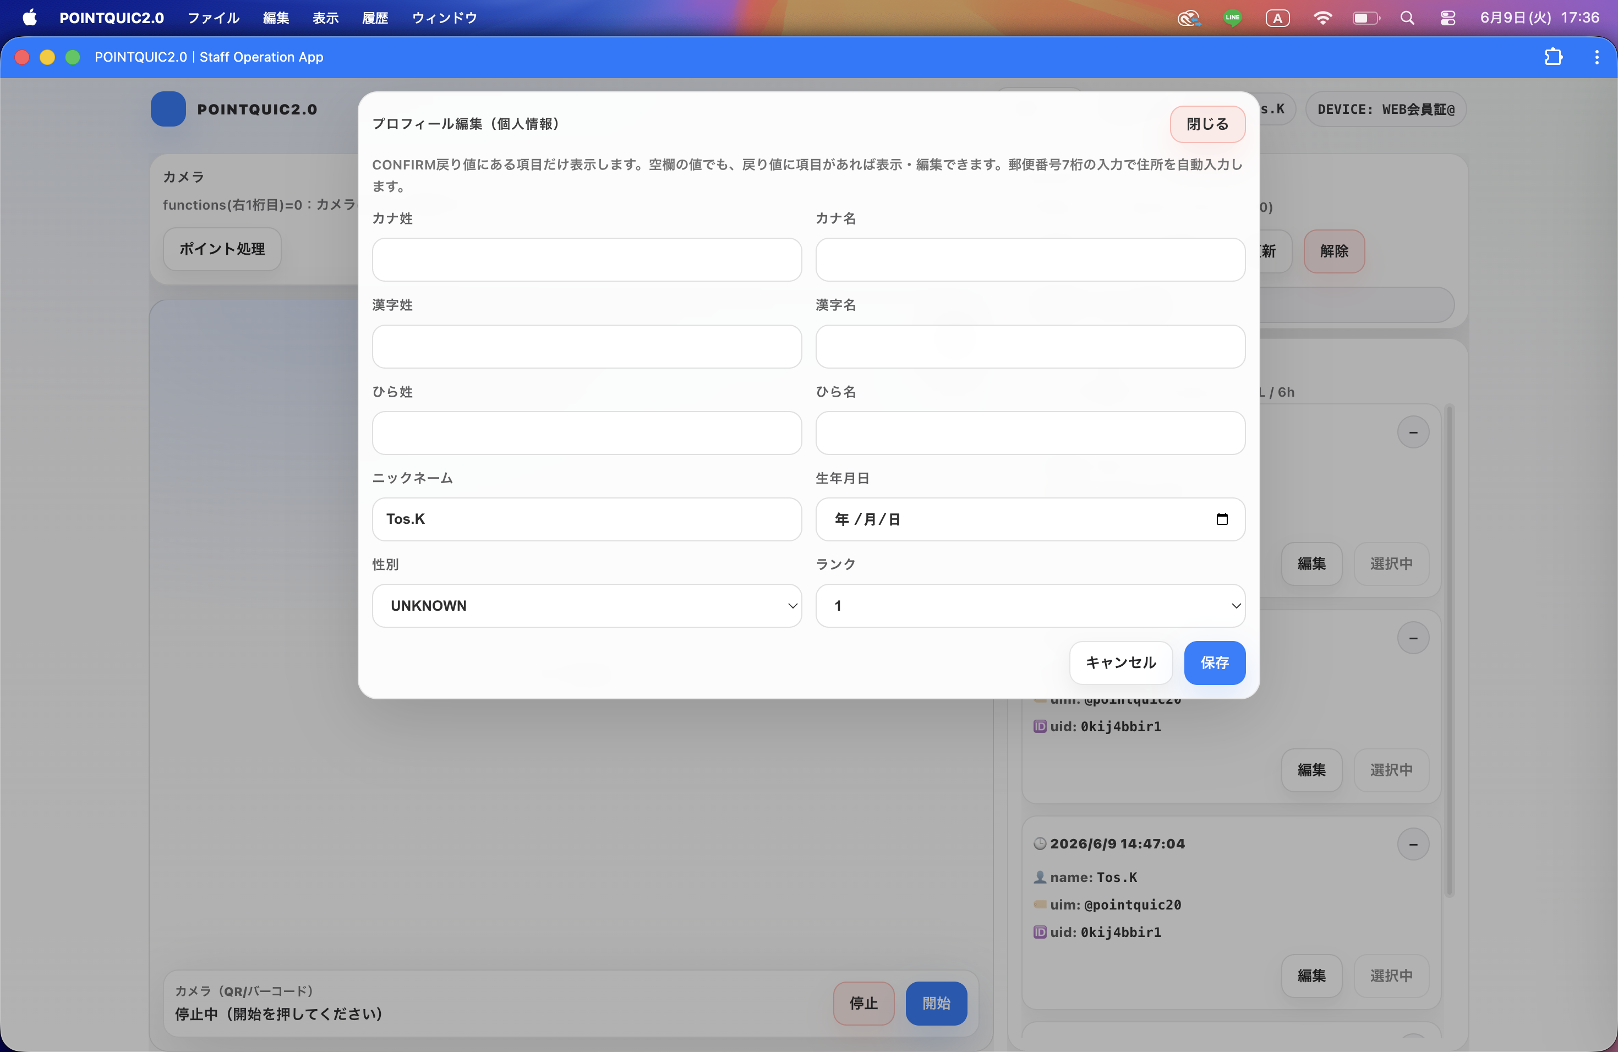Screen dimensions: 1618x1052
Task: Click the LINE icon in menu bar
Action: click(x=1232, y=18)
